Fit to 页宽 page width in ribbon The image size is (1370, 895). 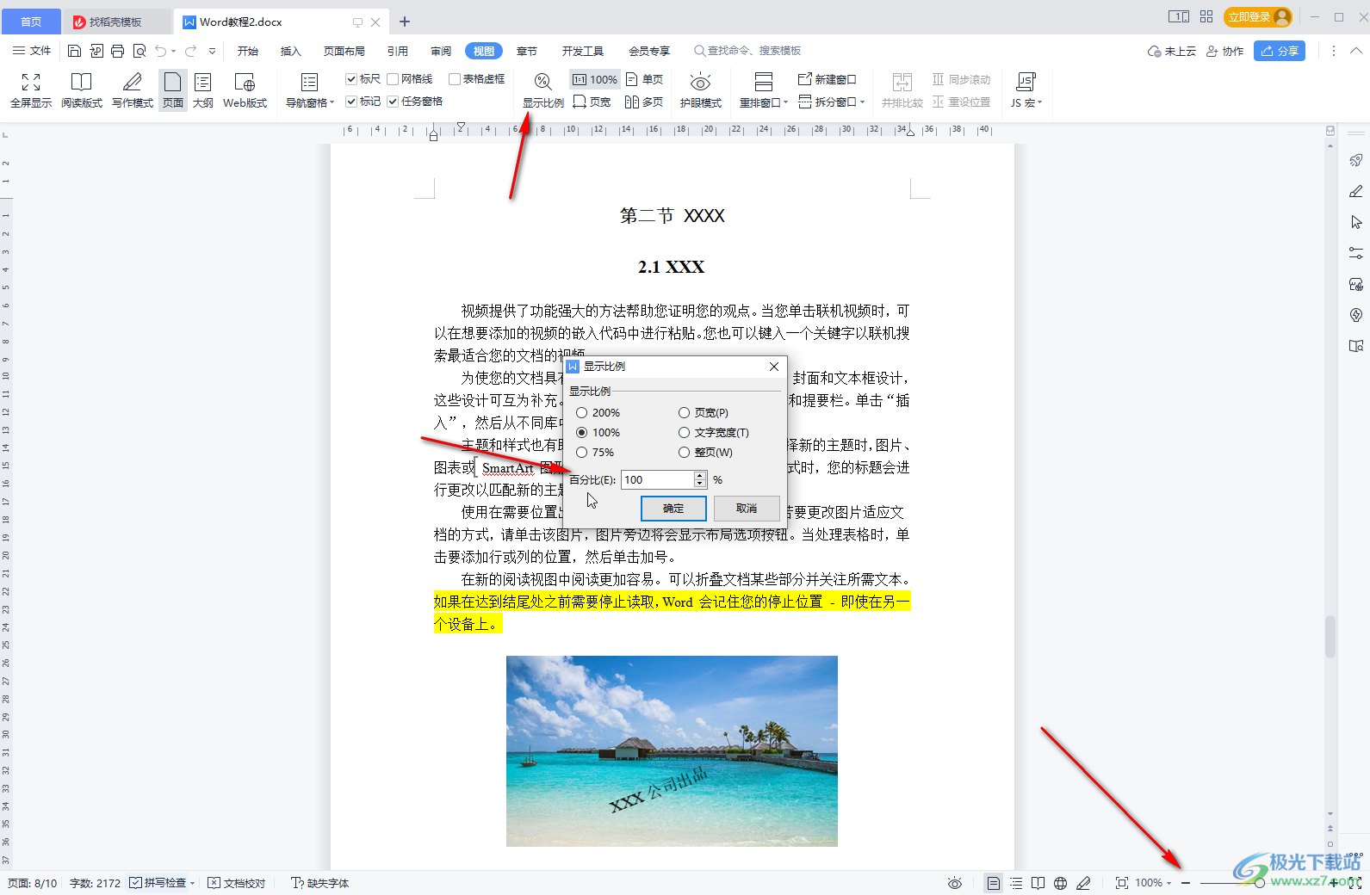click(592, 102)
